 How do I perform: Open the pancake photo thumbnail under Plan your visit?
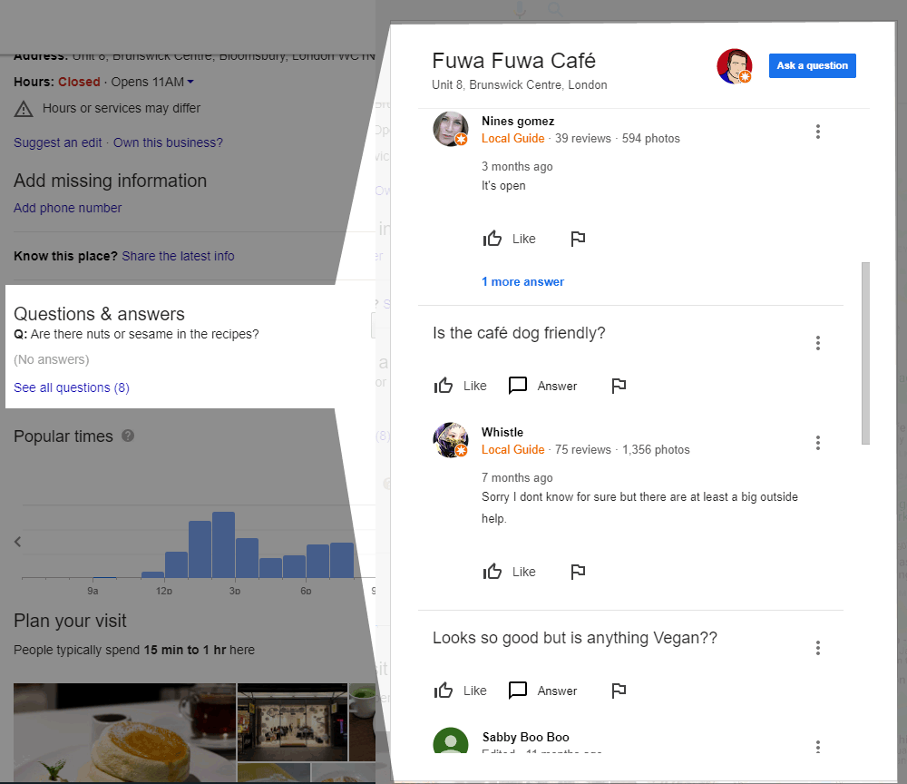(124, 732)
